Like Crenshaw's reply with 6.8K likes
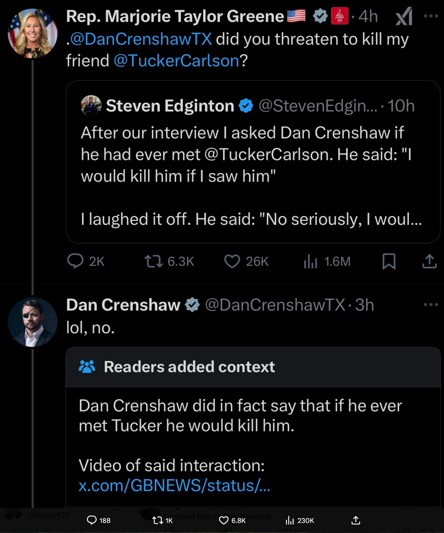Screen dimensions: 444x533 point(224,520)
